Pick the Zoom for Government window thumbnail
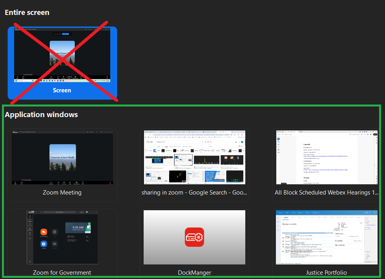 (62, 237)
